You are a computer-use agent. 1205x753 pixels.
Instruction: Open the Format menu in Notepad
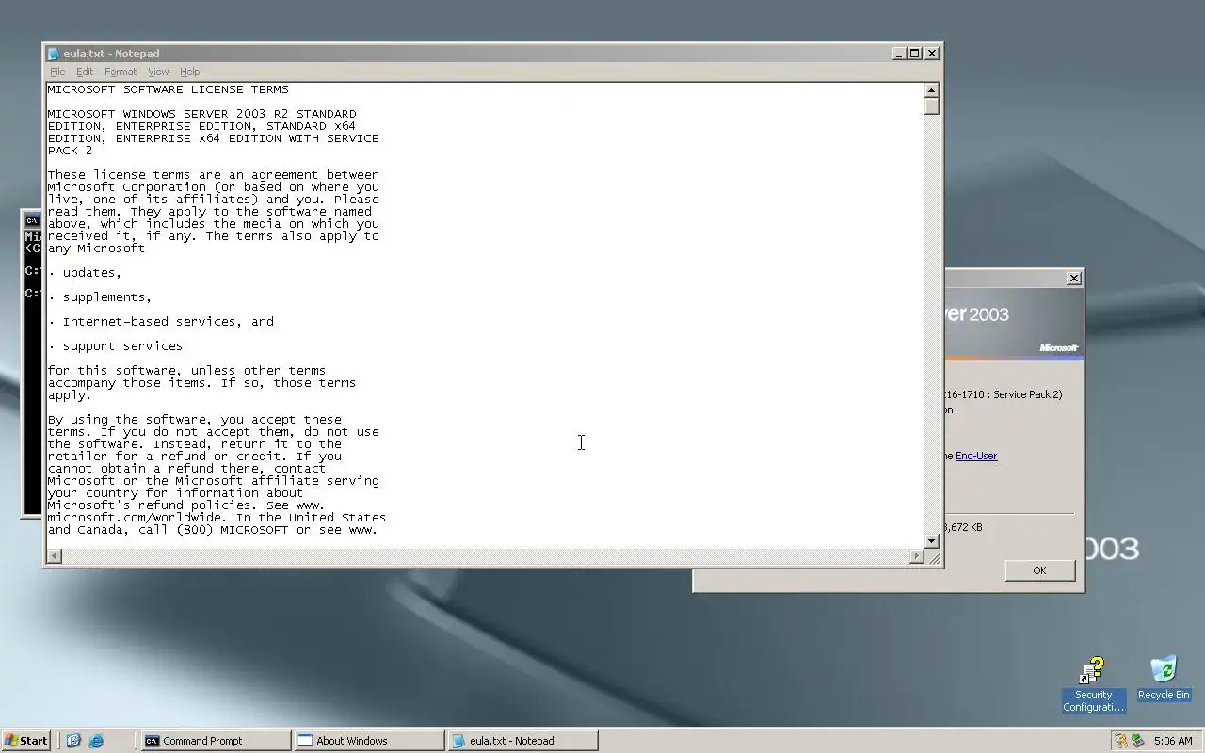(120, 72)
